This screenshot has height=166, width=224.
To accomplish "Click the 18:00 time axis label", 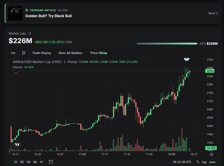I will [172, 154].
